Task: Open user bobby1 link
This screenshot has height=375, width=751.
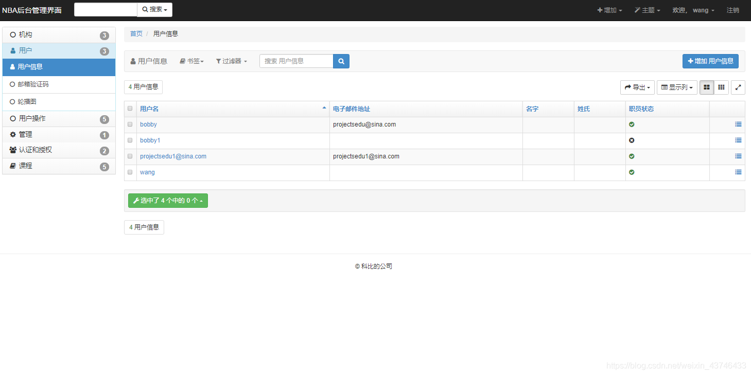Action: pos(150,140)
